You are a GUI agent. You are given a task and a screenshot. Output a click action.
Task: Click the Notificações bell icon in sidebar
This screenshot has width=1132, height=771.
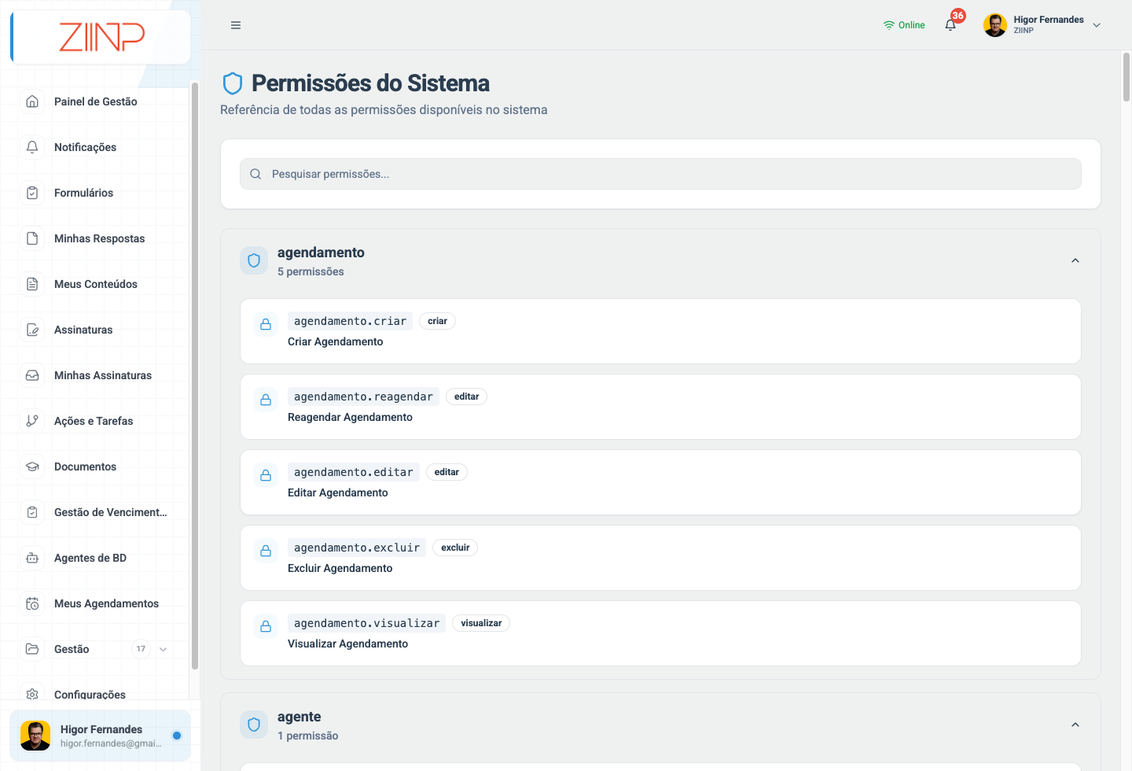(x=32, y=147)
